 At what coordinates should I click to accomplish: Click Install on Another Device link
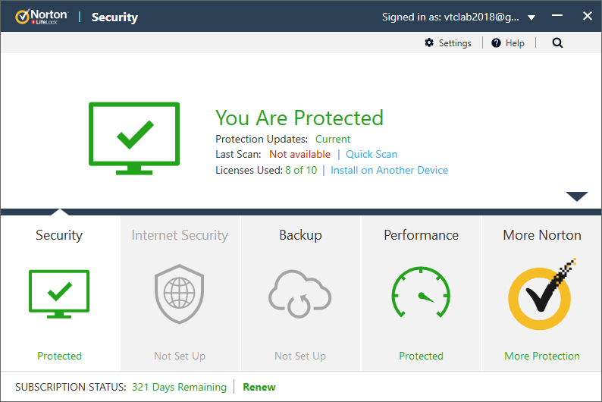tap(389, 170)
